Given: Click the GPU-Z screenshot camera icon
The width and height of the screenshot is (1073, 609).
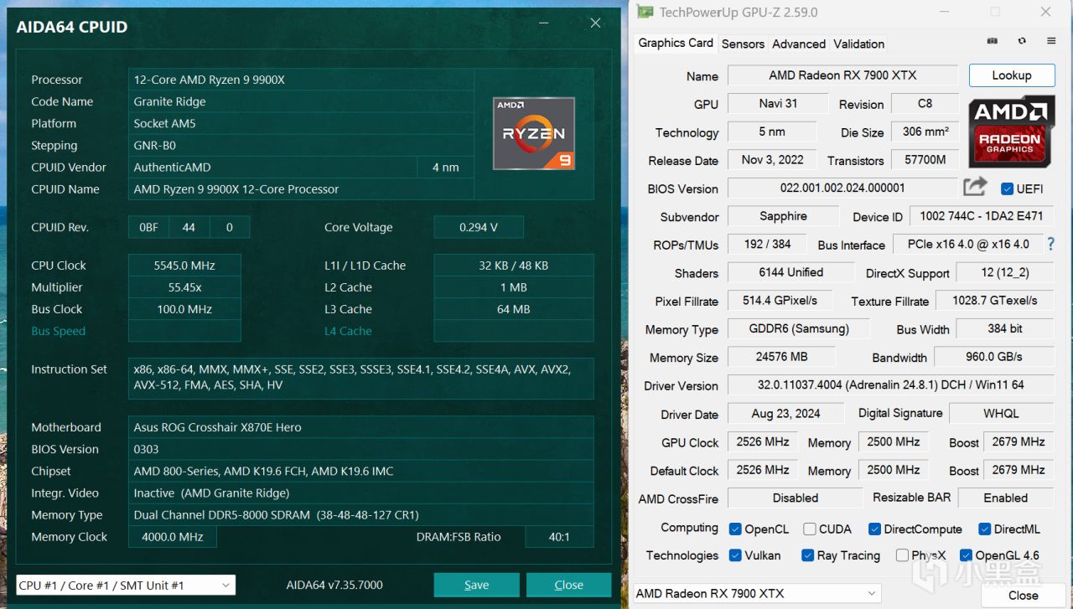Looking at the screenshot, I should click(993, 41).
